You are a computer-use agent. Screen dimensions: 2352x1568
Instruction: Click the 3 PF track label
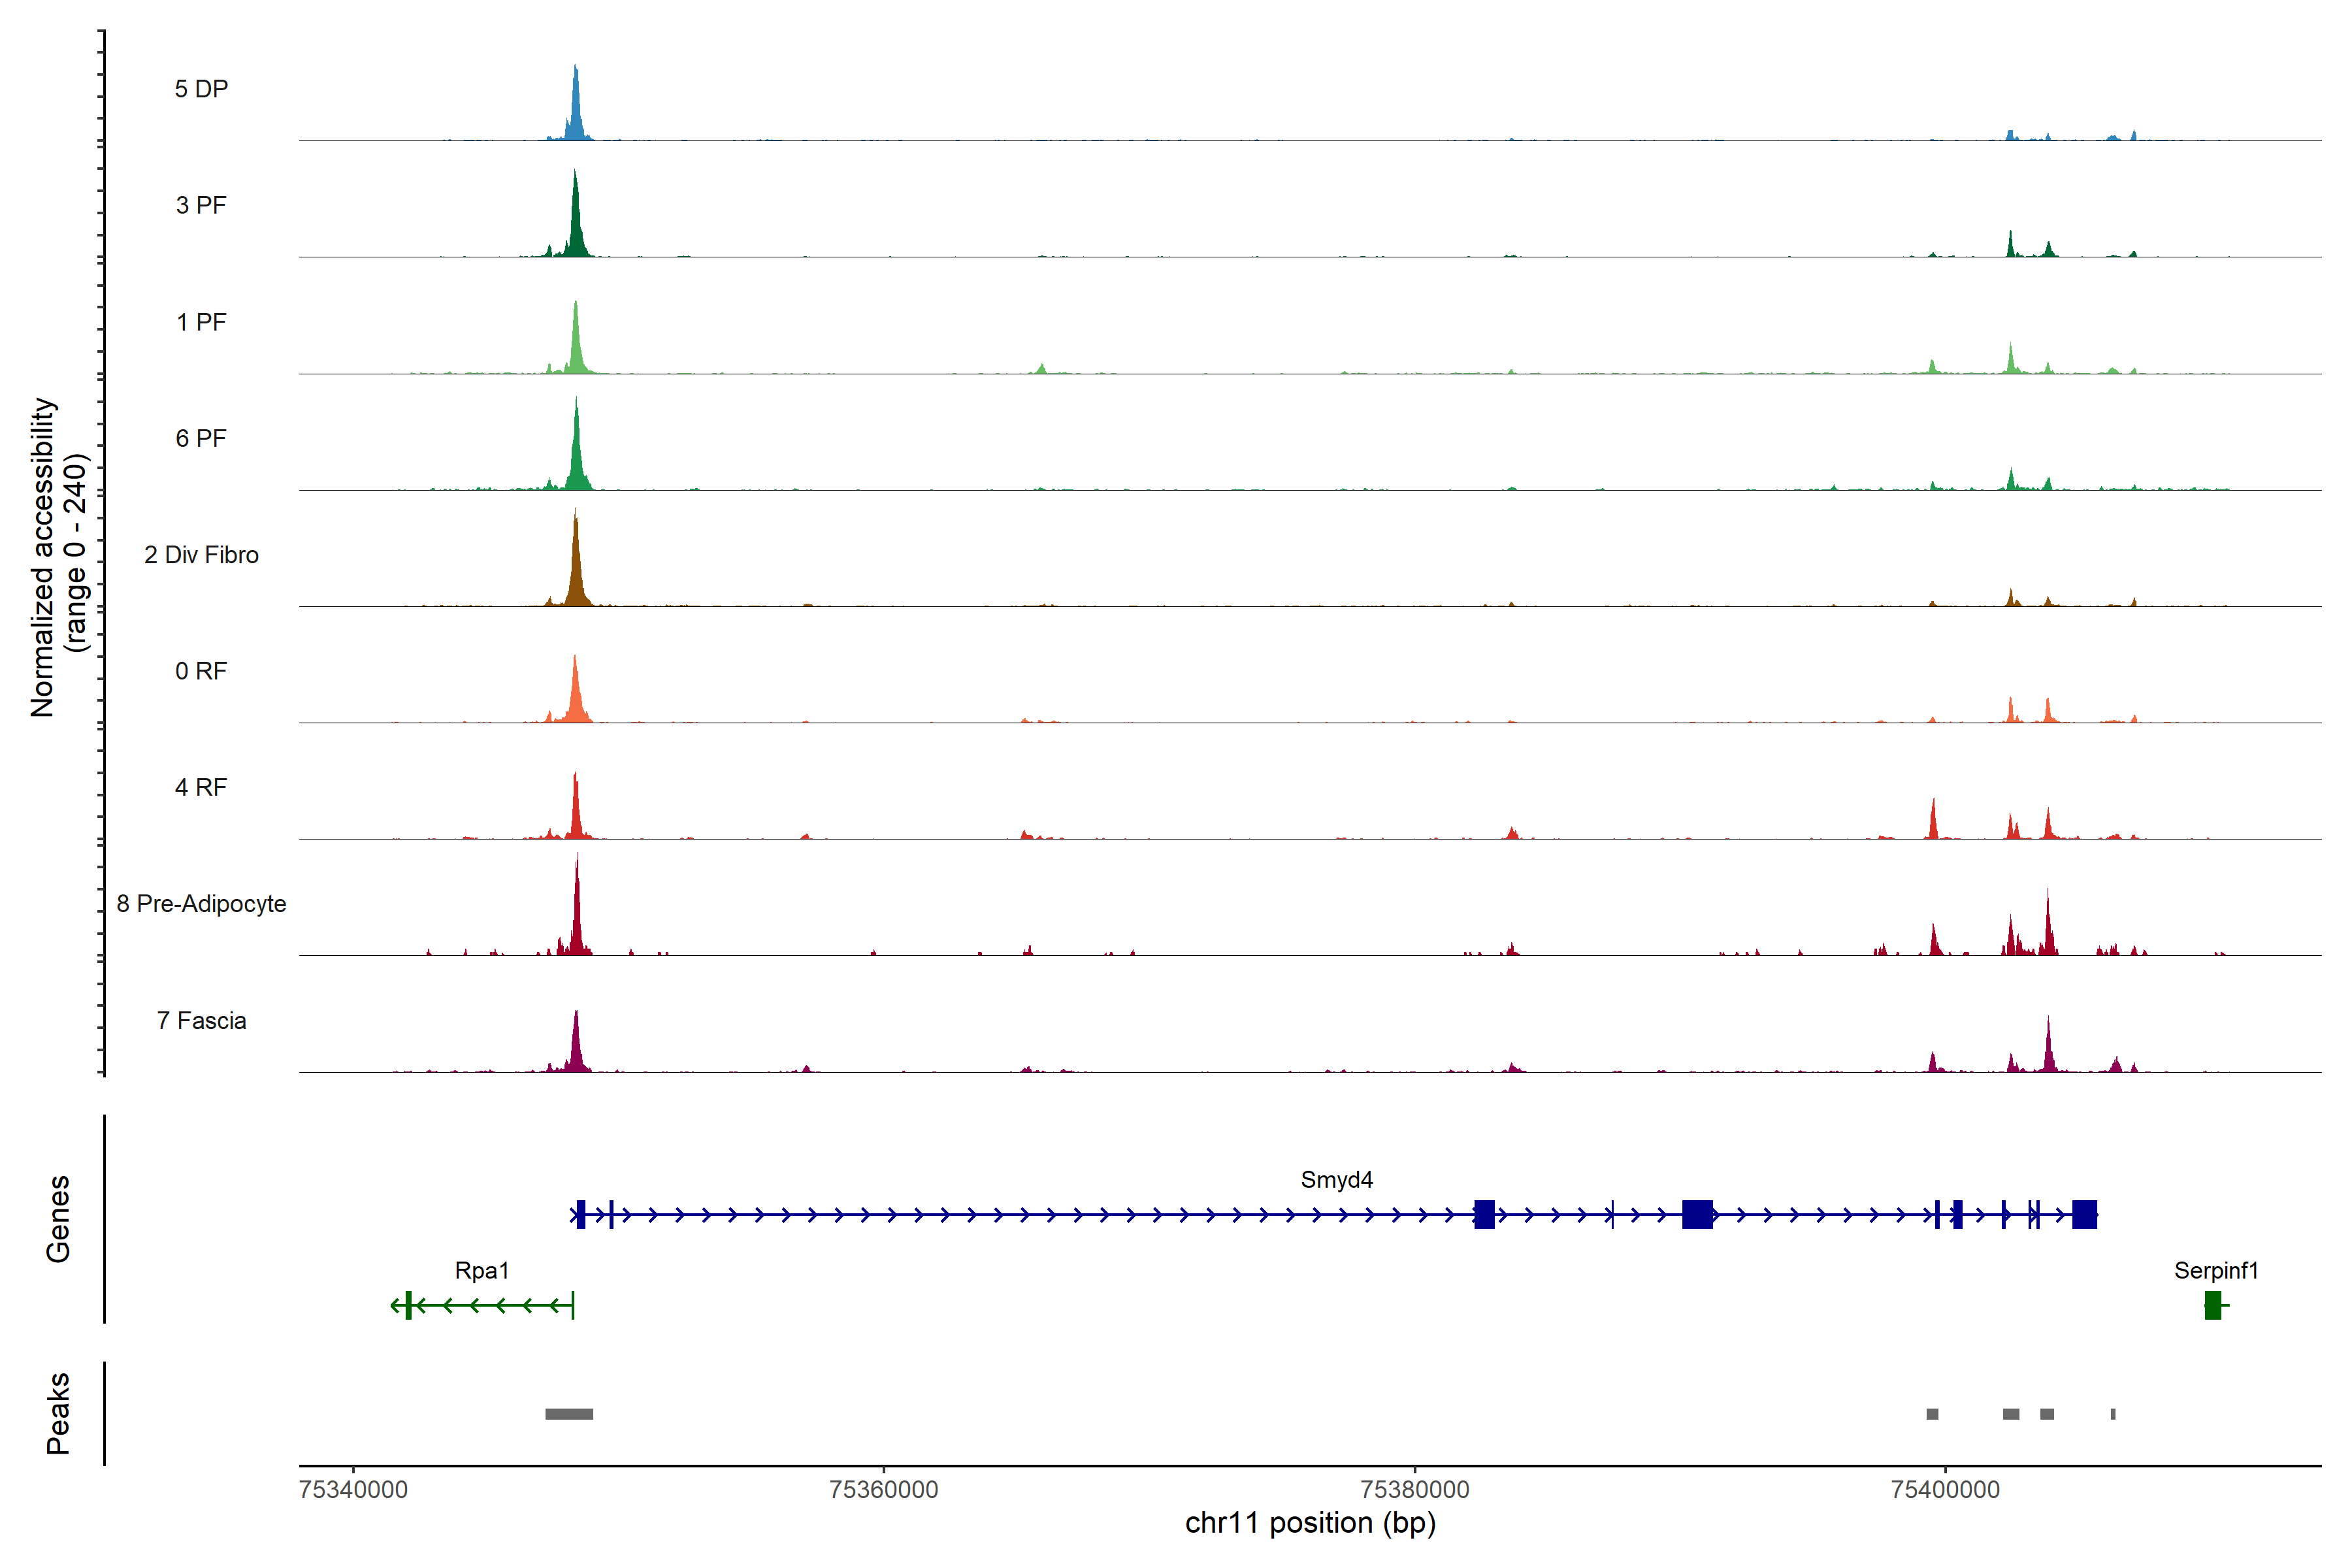point(201,205)
